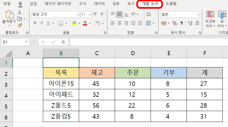The height and width of the screenshot is (127, 228).
Task: Align text to bottom
Action: pyautogui.click(x=126, y=15)
